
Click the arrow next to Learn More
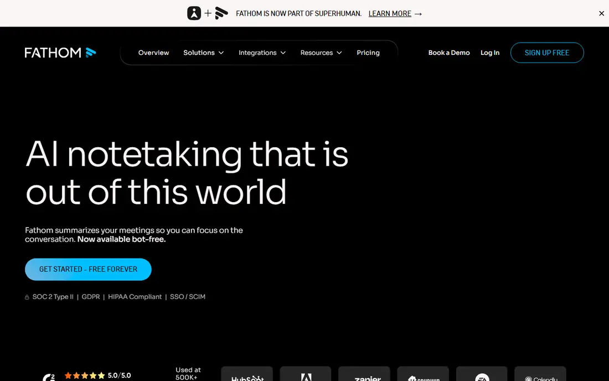[x=419, y=14]
